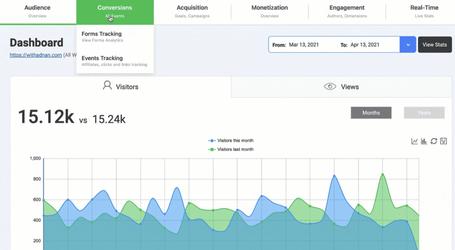
Task: Open the date range dropdown arrow
Action: pyautogui.click(x=408, y=45)
